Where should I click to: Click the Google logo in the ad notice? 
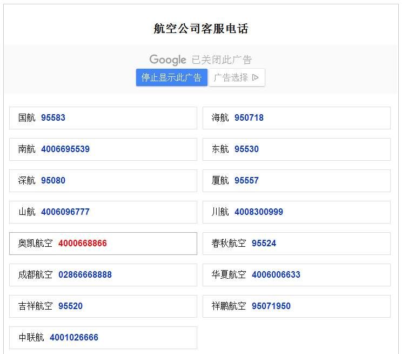click(x=167, y=60)
